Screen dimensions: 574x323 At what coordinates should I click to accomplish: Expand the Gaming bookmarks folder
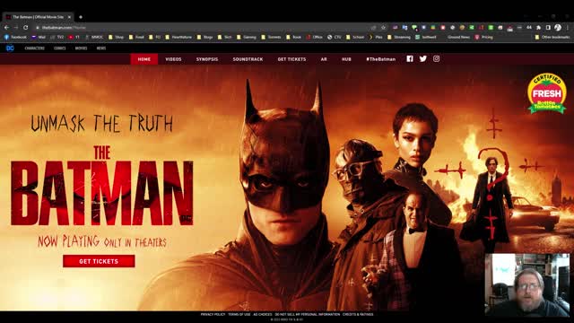click(x=247, y=37)
